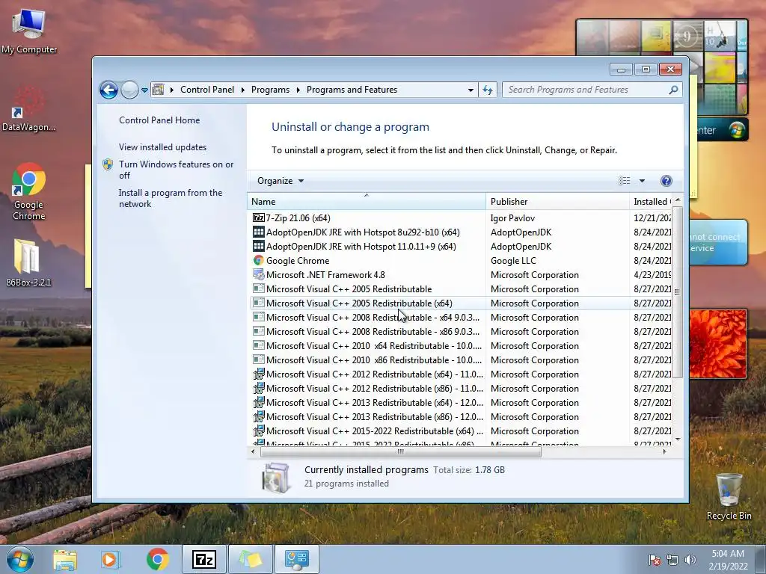Sort the list by Publisher column header
This screenshot has width=766, height=574.
click(557, 202)
